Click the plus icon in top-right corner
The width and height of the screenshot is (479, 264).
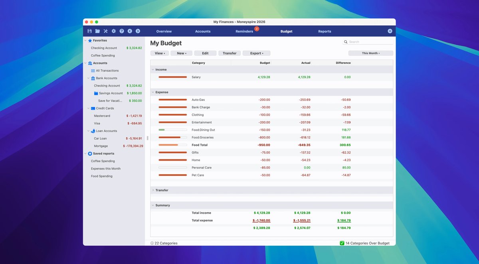click(x=390, y=31)
